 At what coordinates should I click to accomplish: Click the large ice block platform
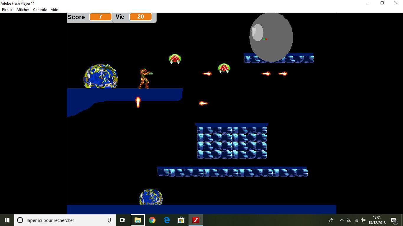[x=232, y=141]
